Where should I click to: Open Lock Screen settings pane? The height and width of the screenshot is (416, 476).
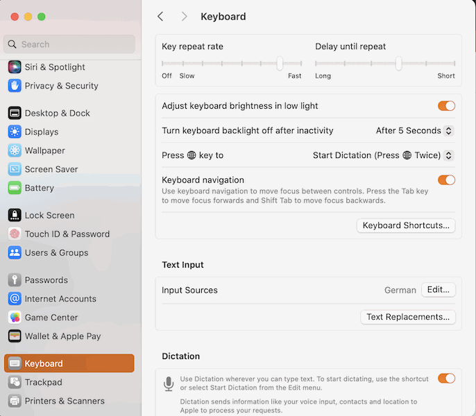[49, 216]
